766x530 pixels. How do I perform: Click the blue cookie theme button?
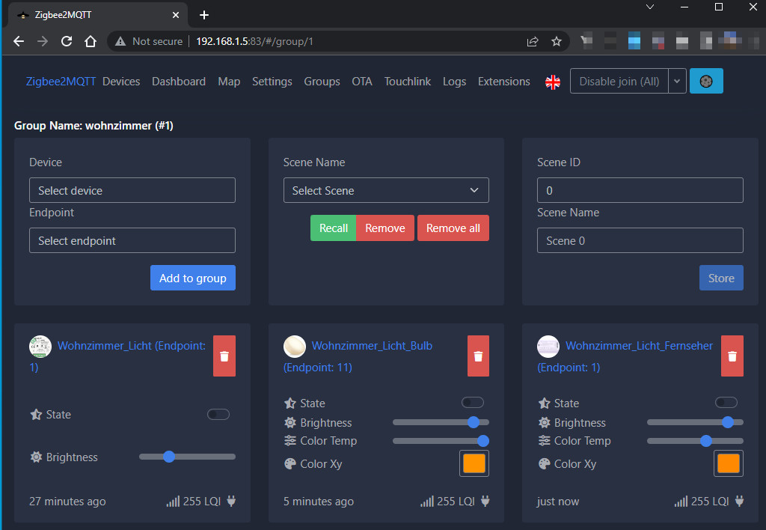705,82
